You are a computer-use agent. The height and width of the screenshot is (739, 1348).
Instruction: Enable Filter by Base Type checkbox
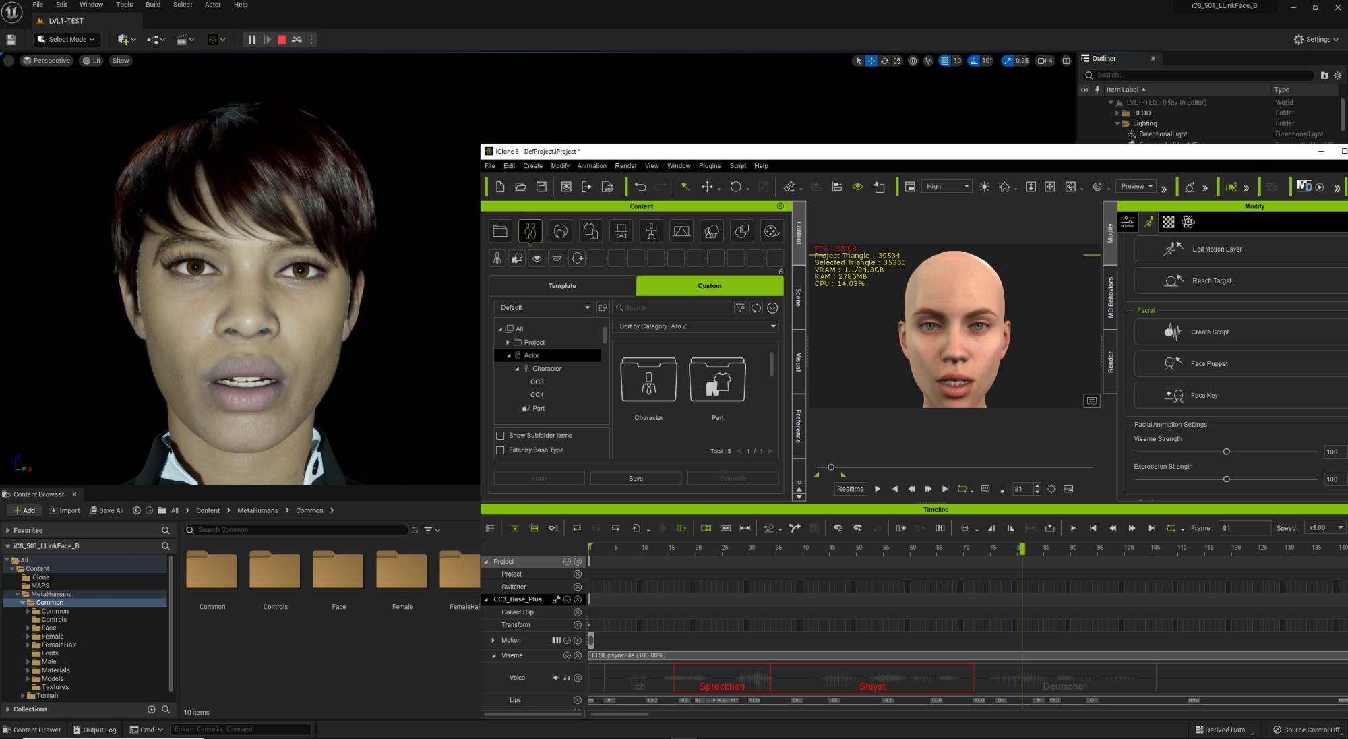pos(500,450)
